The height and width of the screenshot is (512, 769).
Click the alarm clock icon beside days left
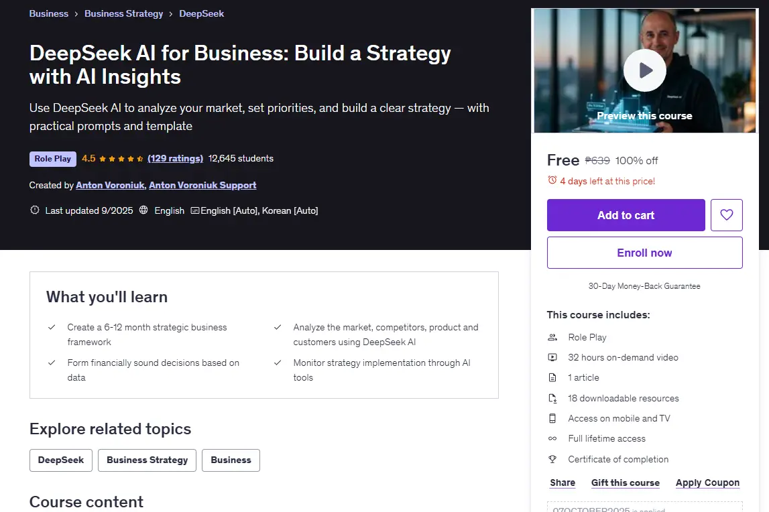click(x=552, y=180)
